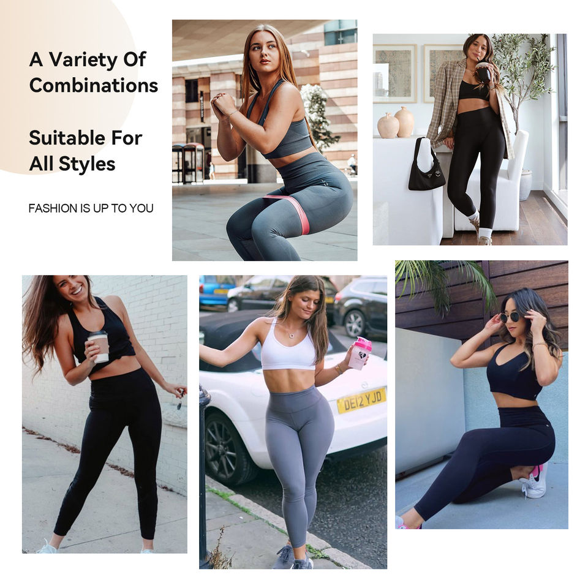Click the two clay vases on counter
The width and height of the screenshot is (588, 588).
coord(396,123)
